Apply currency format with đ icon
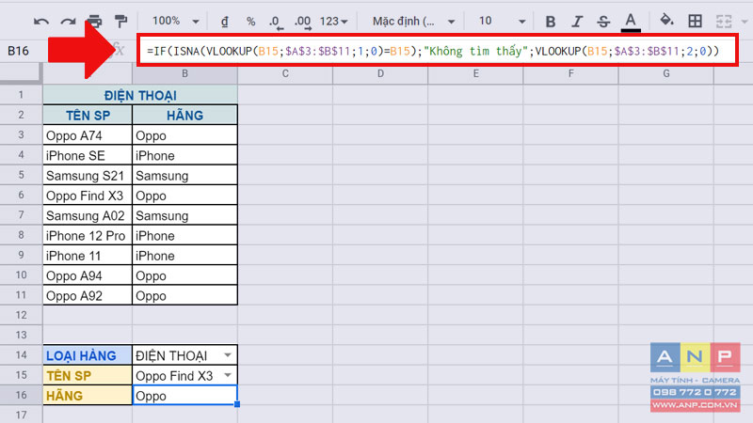Image resolution: width=753 pixels, height=423 pixels. 224,21
